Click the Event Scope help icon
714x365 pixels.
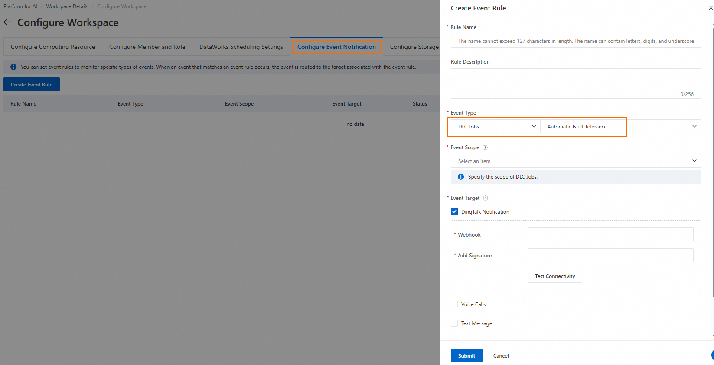click(485, 147)
